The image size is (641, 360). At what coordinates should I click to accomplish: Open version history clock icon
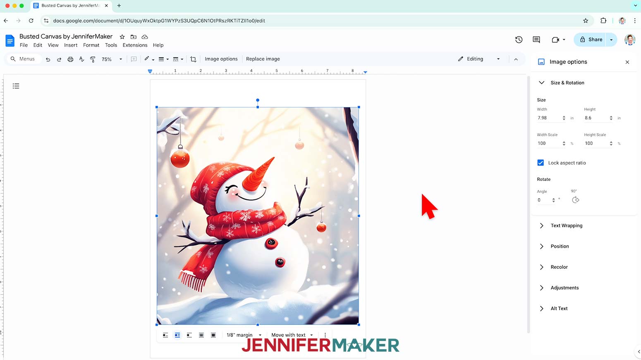[x=519, y=40]
